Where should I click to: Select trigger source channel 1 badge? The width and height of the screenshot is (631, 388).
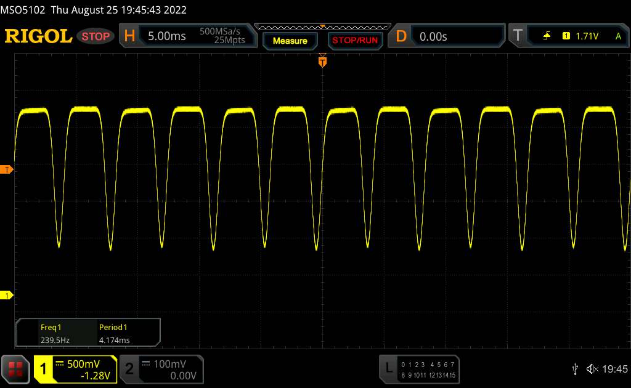pos(566,36)
